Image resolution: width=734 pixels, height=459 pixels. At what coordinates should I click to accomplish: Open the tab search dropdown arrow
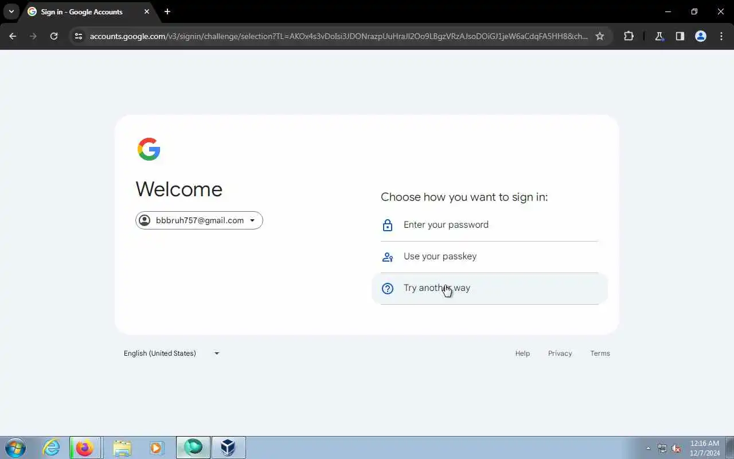pyautogui.click(x=11, y=11)
